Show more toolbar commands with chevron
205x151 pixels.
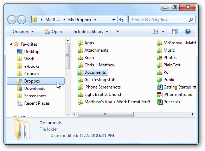(x=118, y=32)
